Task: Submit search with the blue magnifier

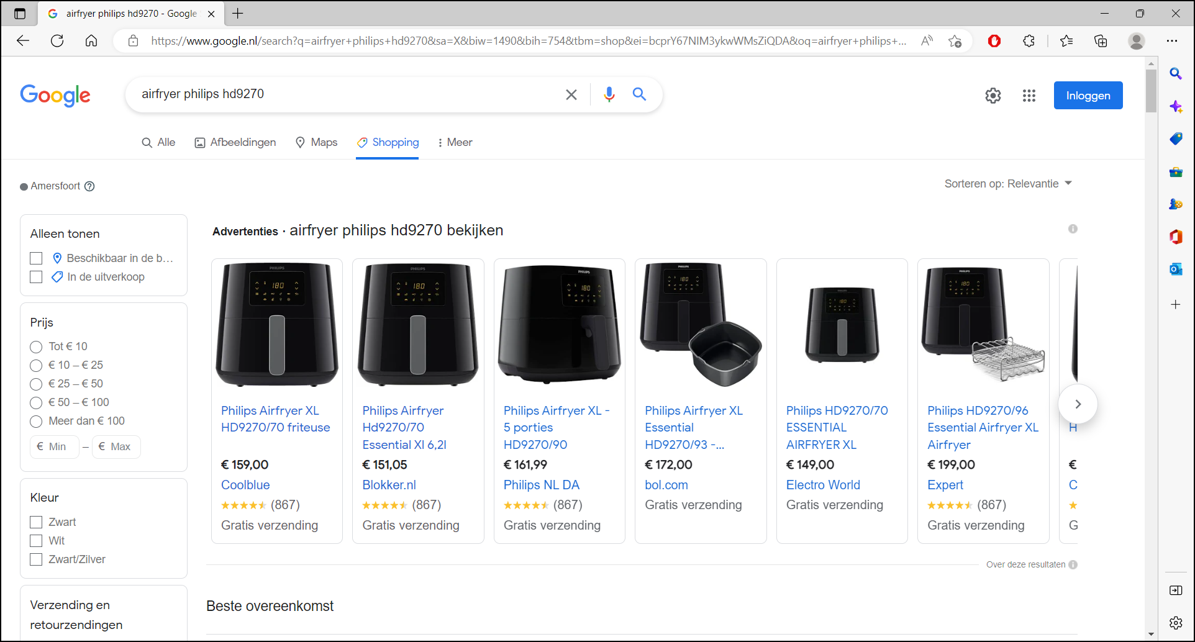Action: 639,94
